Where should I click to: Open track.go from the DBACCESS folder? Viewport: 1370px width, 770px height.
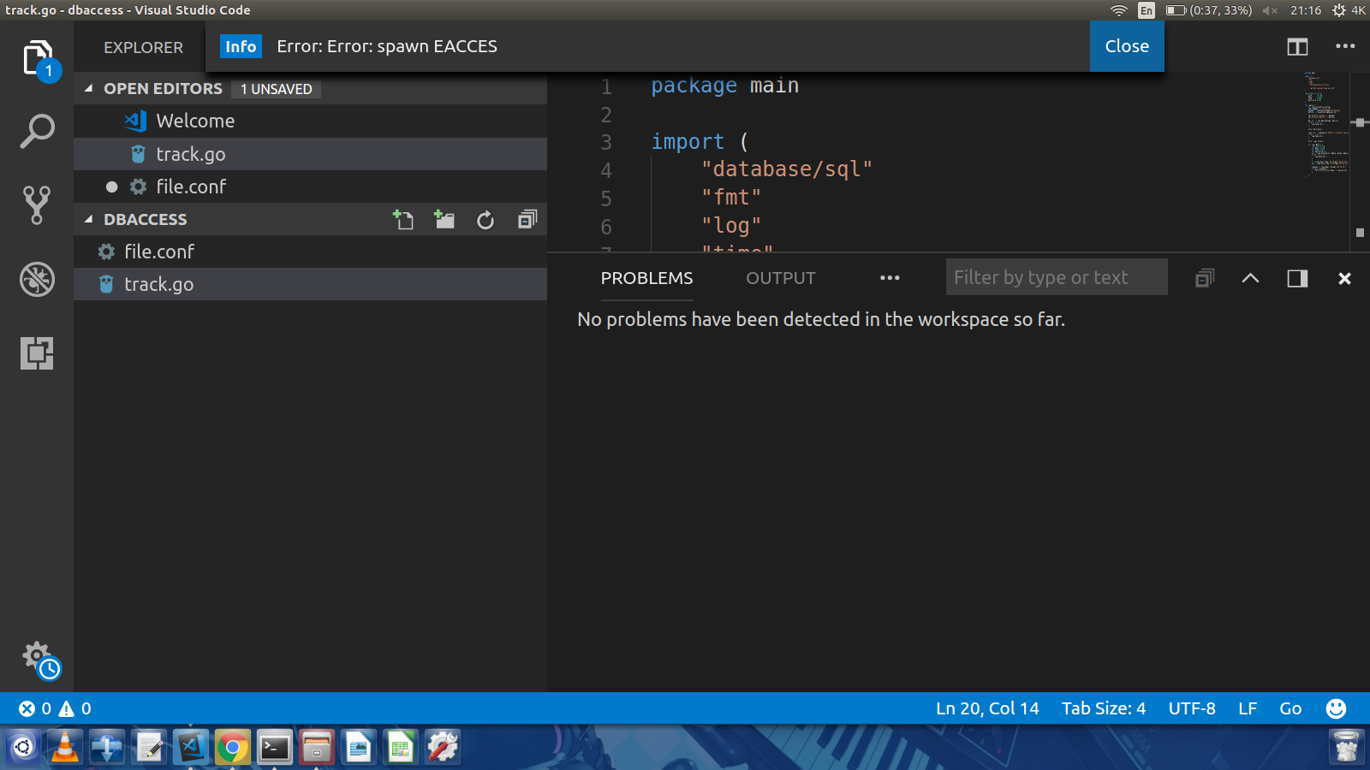(x=310, y=284)
